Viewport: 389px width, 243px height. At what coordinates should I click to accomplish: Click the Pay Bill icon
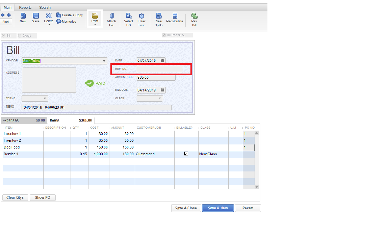pos(194,16)
